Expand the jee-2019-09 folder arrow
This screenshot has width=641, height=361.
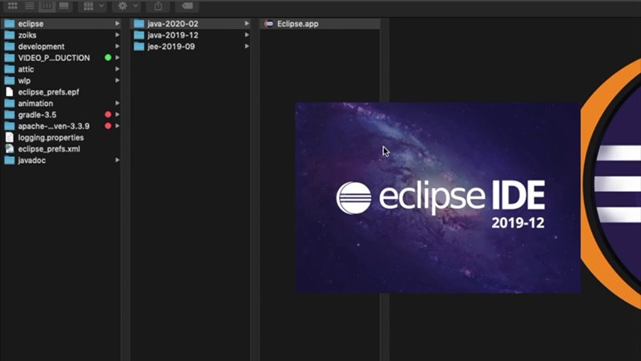pyautogui.click(x=247, y=47)
